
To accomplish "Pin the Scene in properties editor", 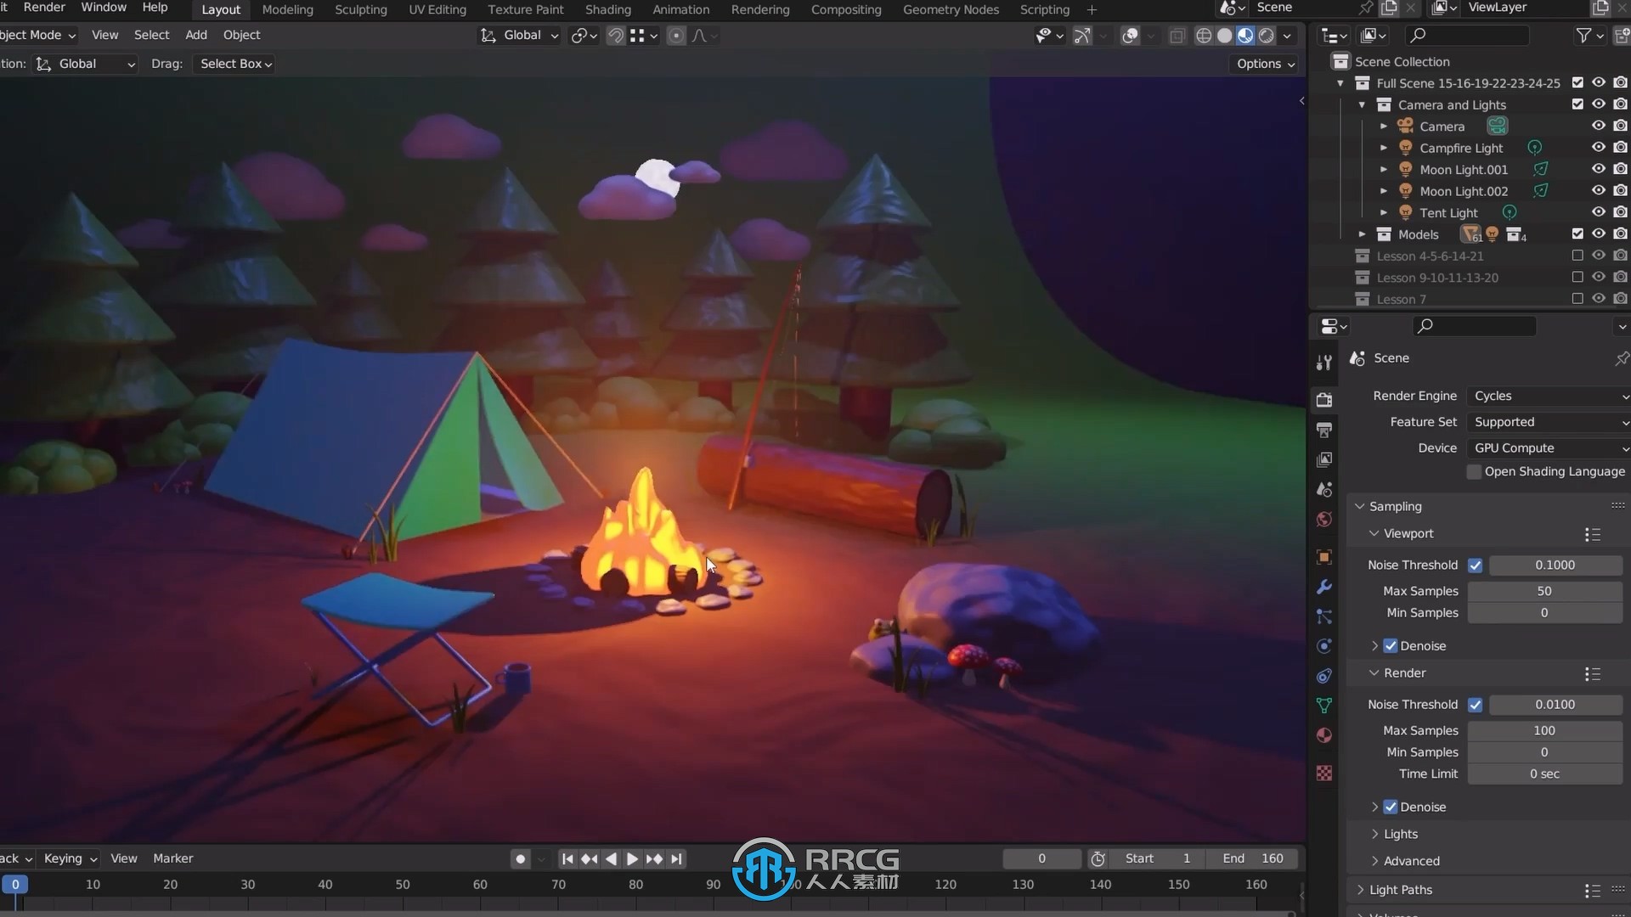I will coord(1621,358).
